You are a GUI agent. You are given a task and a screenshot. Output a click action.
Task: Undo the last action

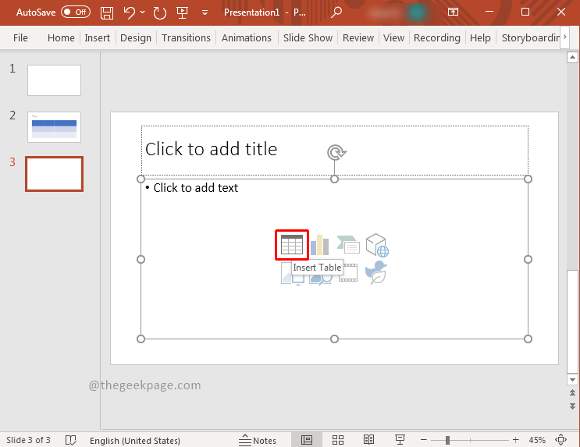[129, 12]
